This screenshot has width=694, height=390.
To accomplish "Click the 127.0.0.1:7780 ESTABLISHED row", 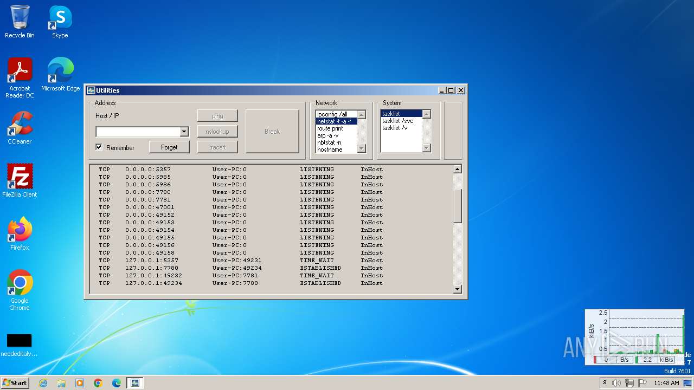I will [241, 268].
